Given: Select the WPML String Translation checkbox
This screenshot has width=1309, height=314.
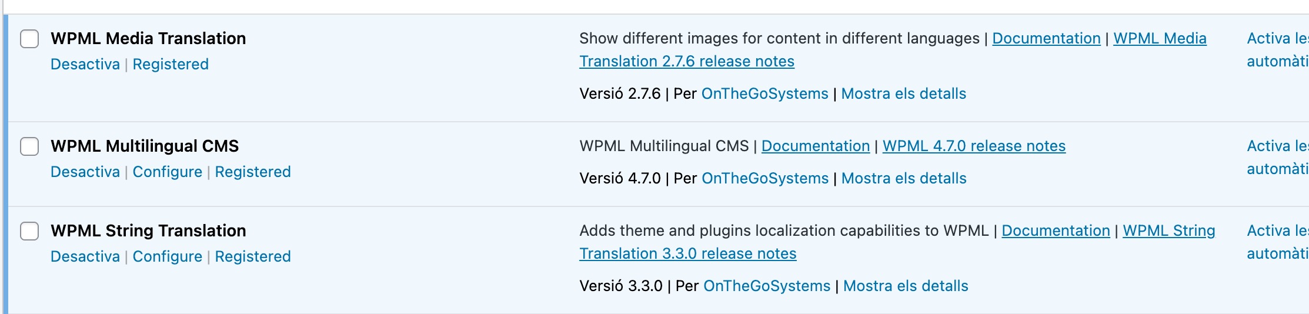Looking at the screenshot, I should (29, 231).
